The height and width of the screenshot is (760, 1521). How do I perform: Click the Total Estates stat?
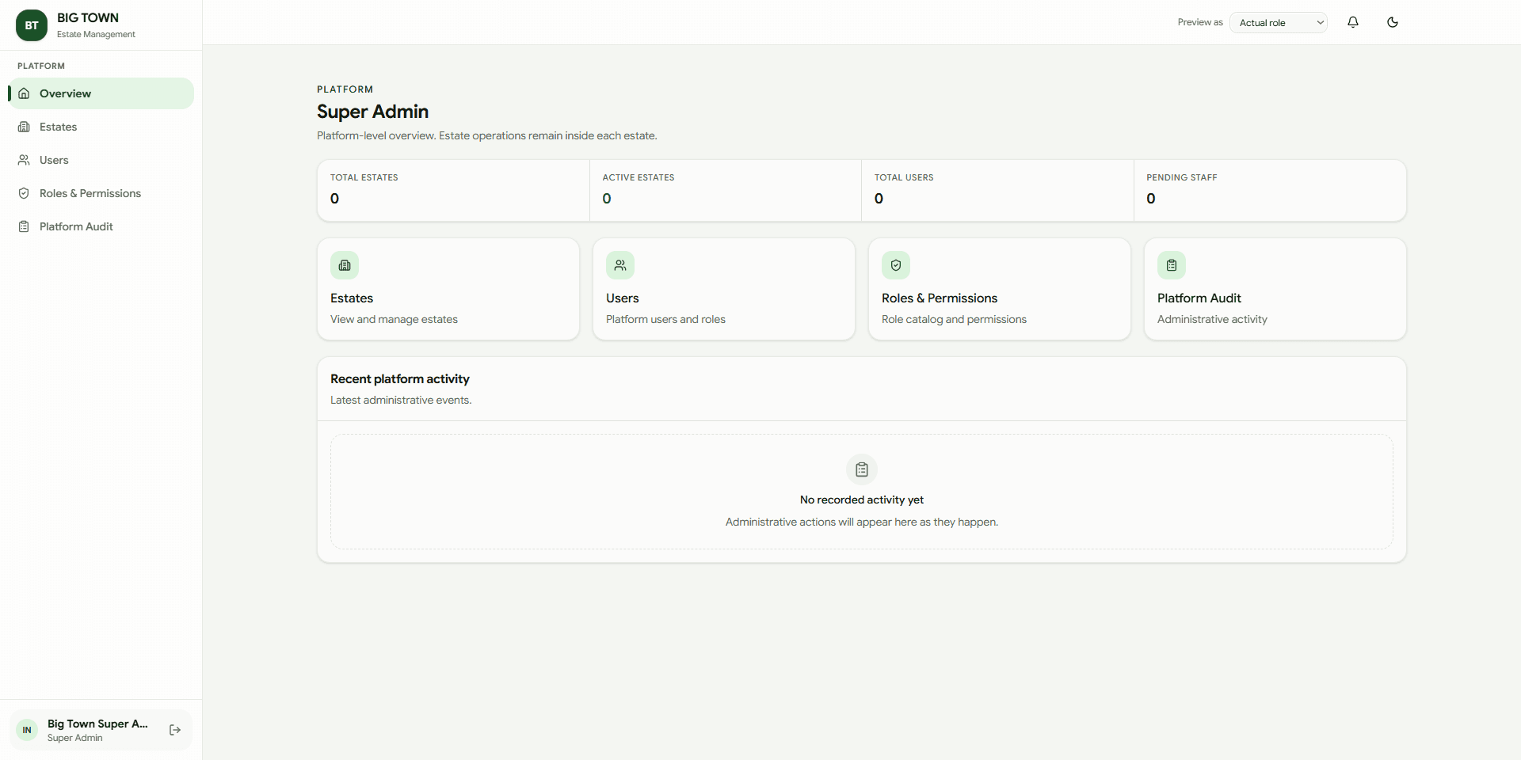[453, 190]
